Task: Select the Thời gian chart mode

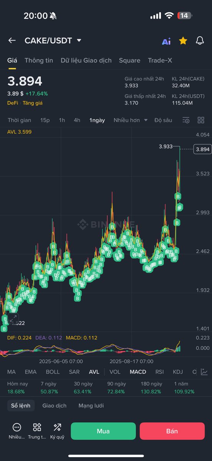Action: click(x=19, y=120)
